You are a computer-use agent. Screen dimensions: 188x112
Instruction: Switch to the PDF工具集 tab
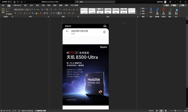(x=74, y=5)
